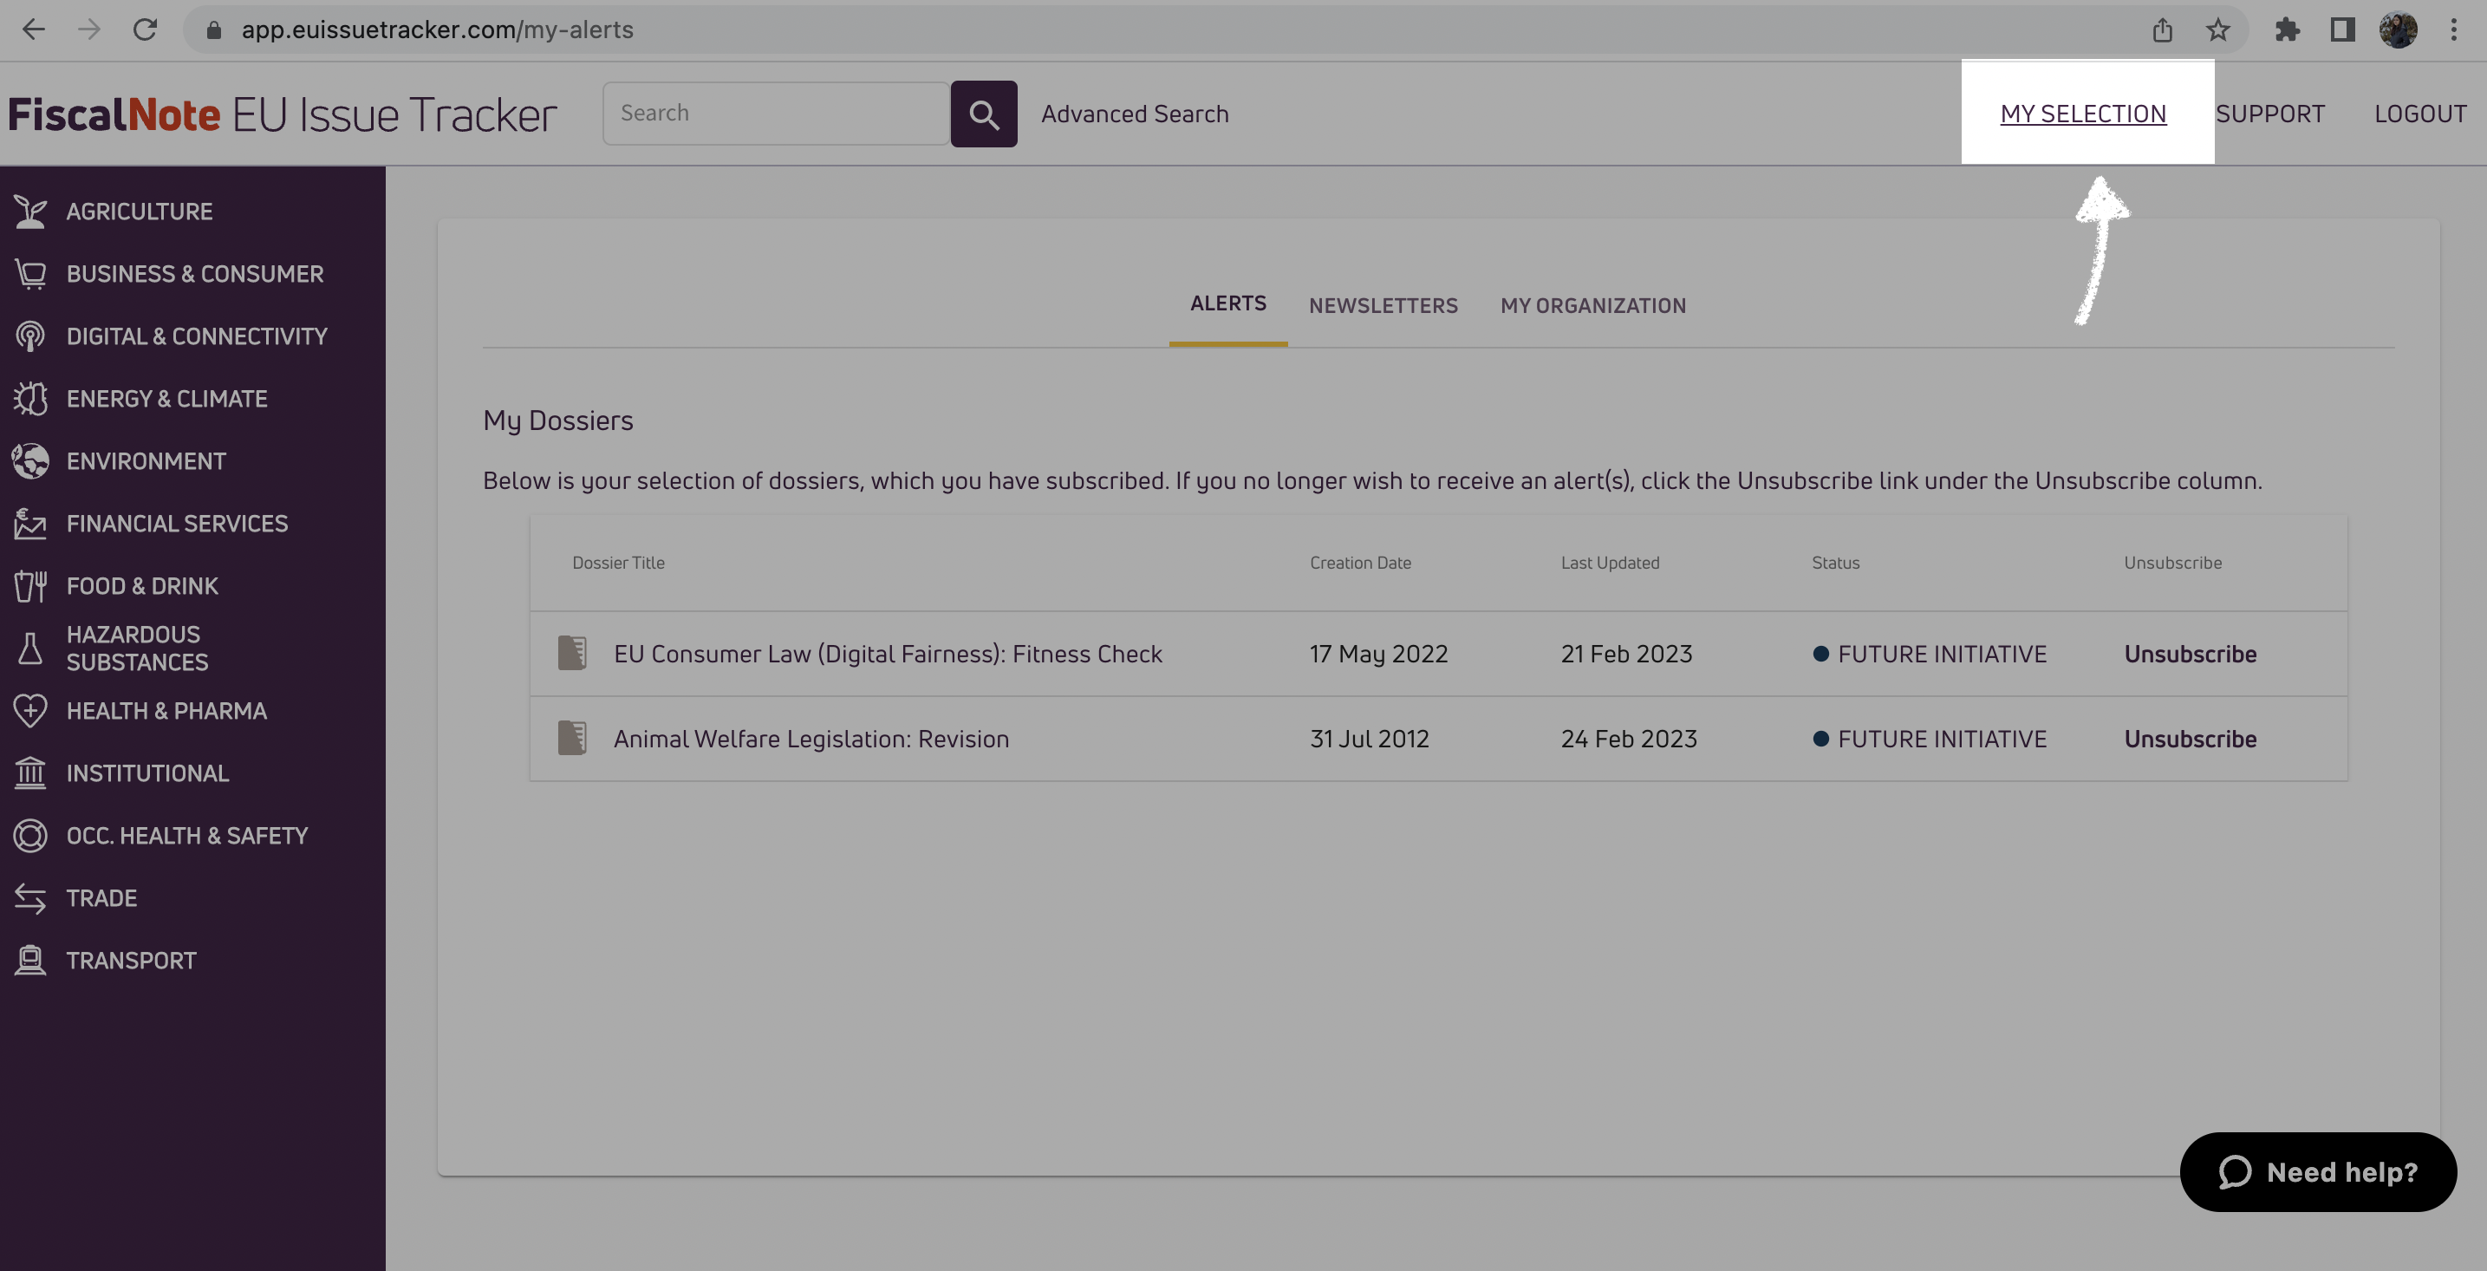
Task: Switch to My Organization tab
Action: pyautogui.click(x=1593, y=305)
